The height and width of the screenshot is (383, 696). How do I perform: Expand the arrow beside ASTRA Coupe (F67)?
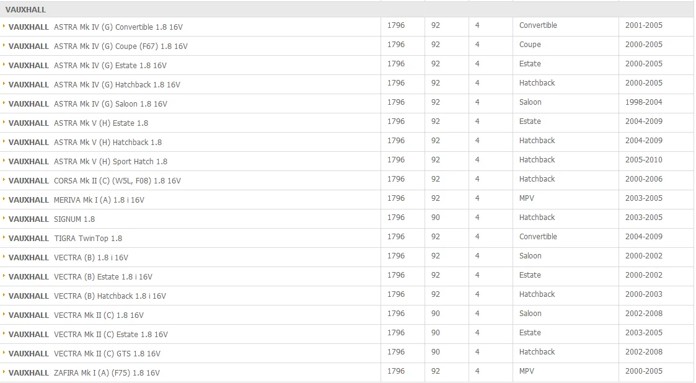point(4,45)
